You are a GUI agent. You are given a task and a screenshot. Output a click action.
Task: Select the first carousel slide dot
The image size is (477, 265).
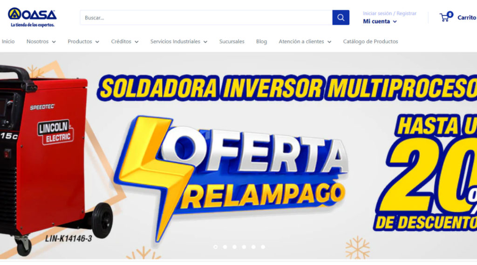click(215, 247)
